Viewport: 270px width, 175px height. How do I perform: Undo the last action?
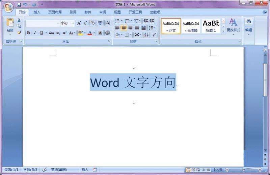click(25, 5)
